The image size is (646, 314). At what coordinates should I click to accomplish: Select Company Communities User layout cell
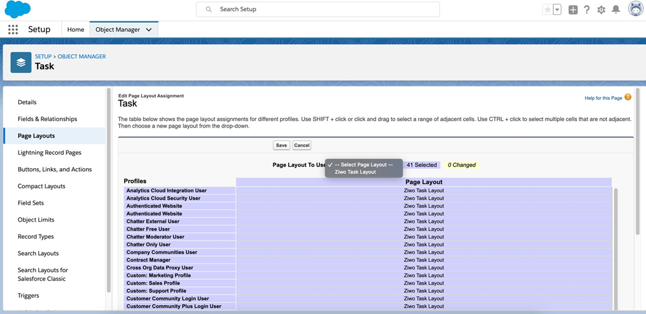[x=424, y=252]
